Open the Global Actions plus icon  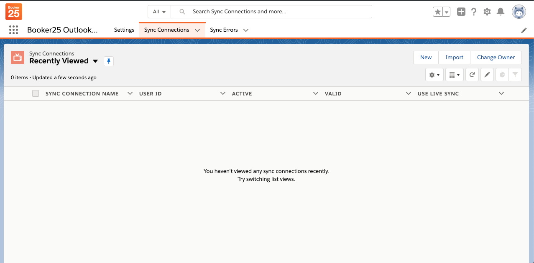(461, 12)
